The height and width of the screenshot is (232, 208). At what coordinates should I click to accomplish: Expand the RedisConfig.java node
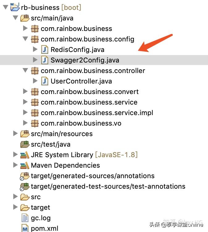(35, 49)
